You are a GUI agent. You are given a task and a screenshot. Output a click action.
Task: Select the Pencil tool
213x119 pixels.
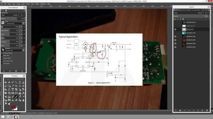(x=13, y=97)
